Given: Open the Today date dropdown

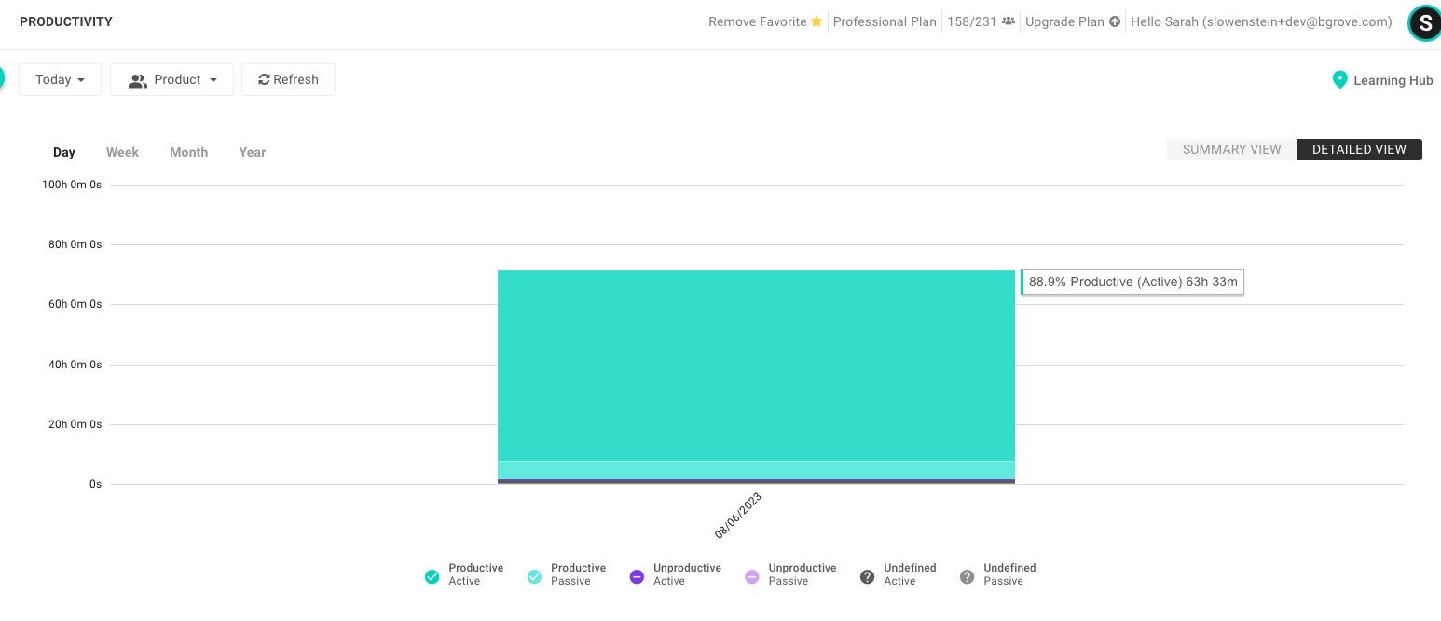Looking at the screenshot, I should (x=60, y=79).
